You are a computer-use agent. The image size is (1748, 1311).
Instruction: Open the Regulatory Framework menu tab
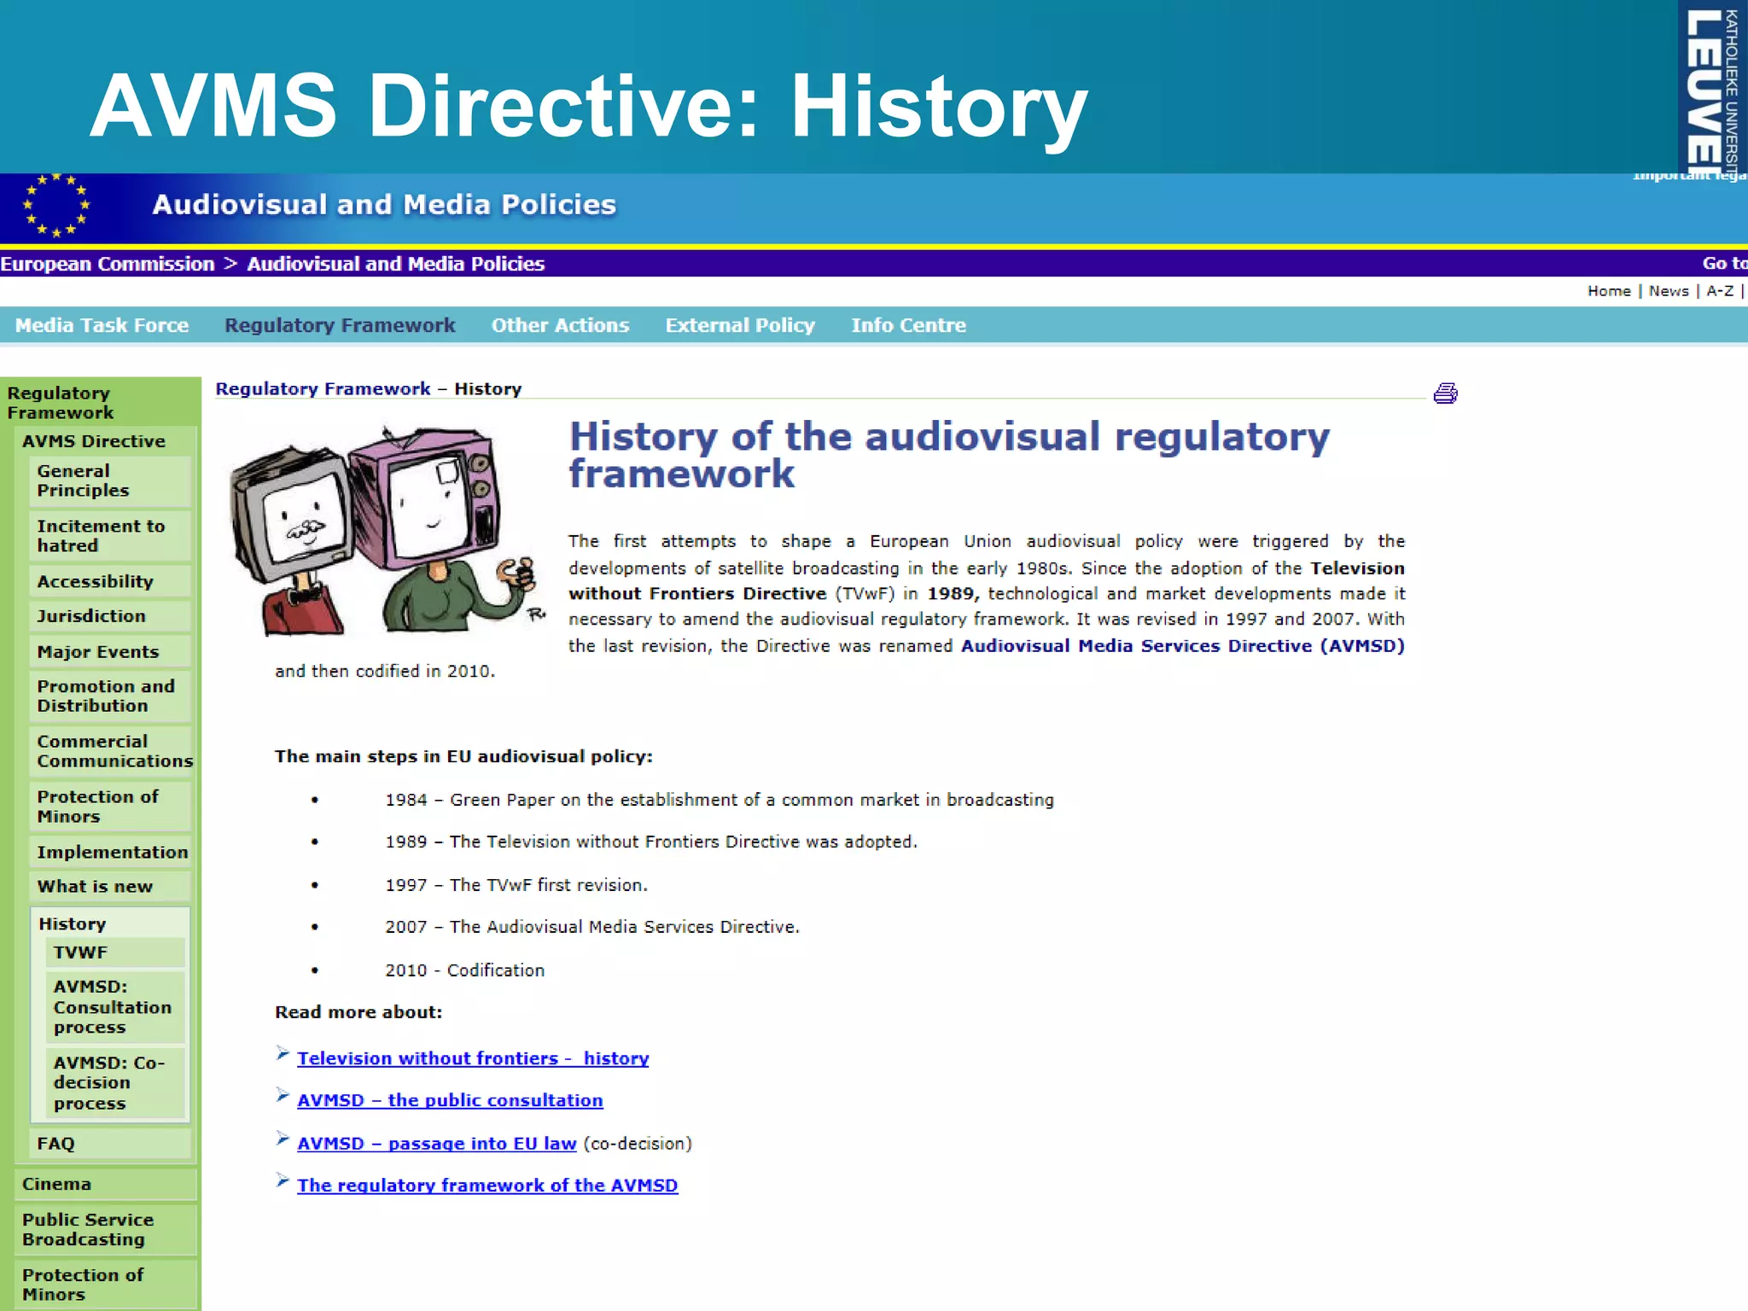point(340,325)
